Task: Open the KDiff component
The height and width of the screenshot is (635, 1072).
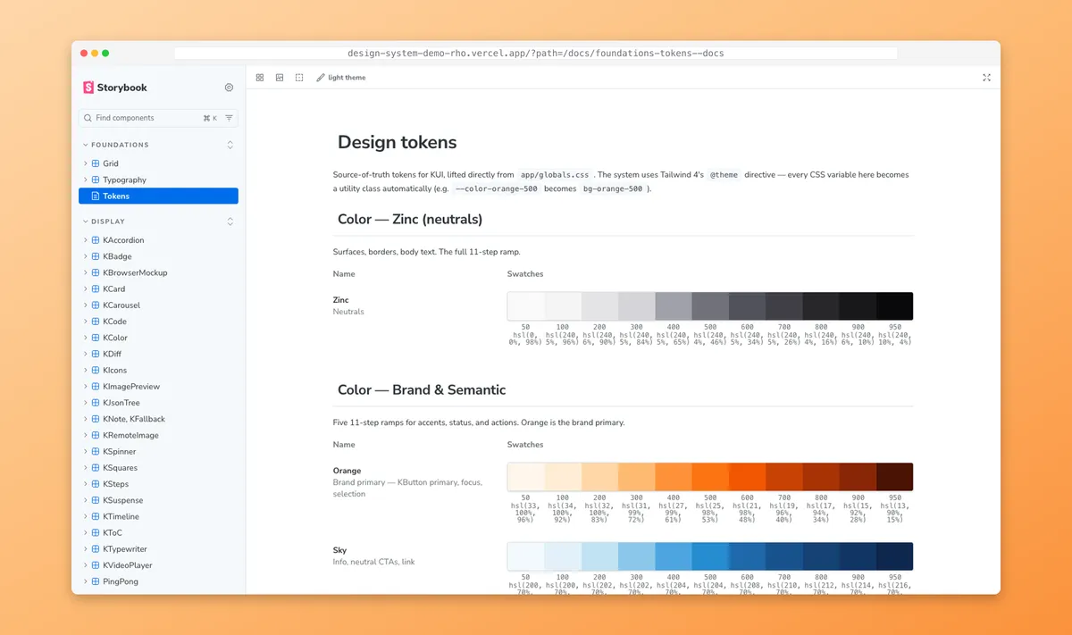Action: tap(112, 354)
